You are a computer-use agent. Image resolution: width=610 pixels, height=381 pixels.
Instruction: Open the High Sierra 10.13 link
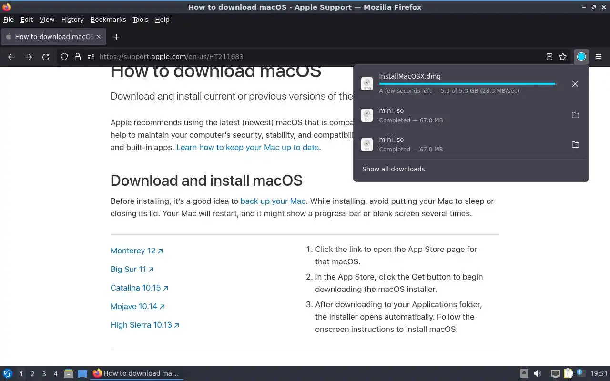click(x=145, y=325)
